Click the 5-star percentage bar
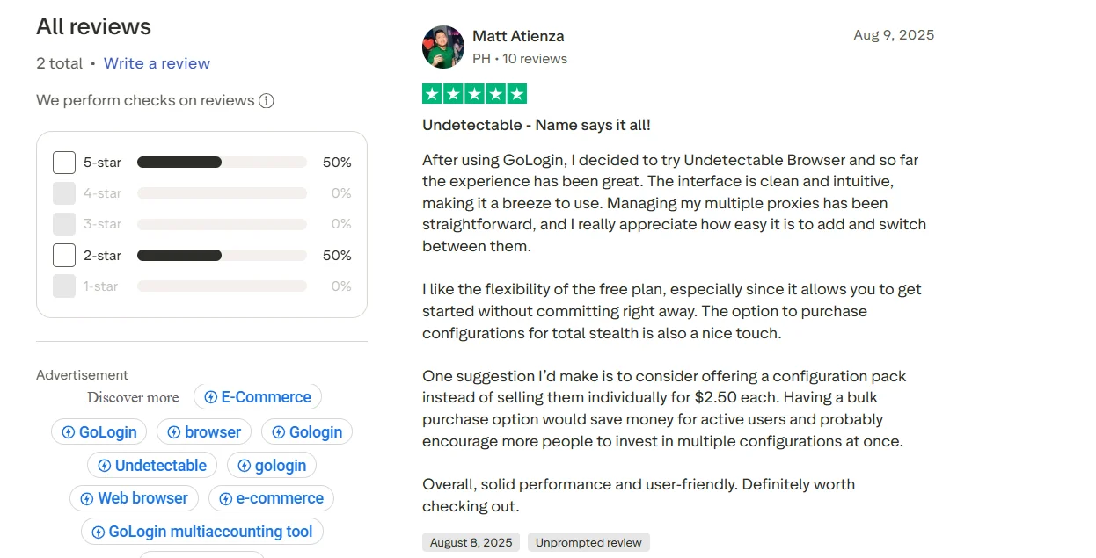Image resolution: width=1096 pixels, height=558 pixels. pyautogui.click(x=222, y=163)
